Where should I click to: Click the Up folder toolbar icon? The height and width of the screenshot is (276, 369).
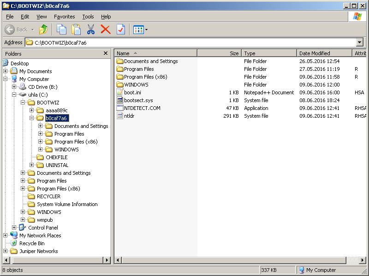pyautogui.click(x=43, y=29)
